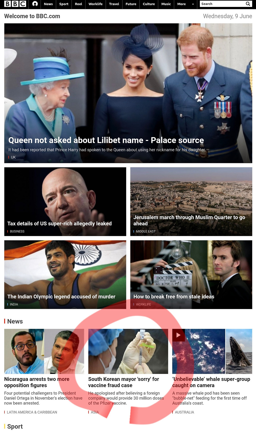Select Worklife in the navigation bar
256x431 pixels.
pos(95,4)
